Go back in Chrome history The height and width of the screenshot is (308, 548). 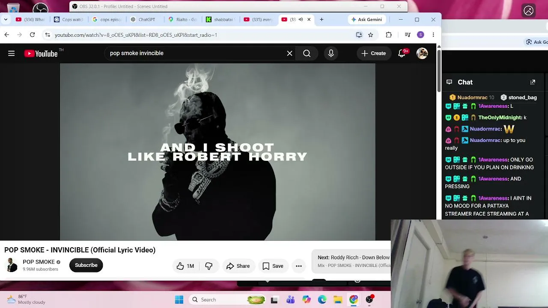tap(7, 35)
